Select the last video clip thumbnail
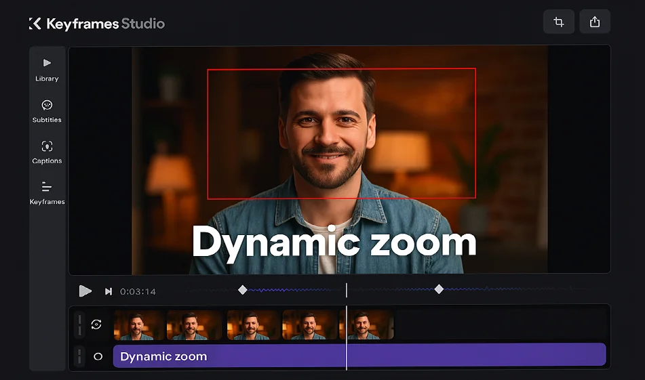The height and width of the screenshot is (380, 645). [x=370, y=325]
